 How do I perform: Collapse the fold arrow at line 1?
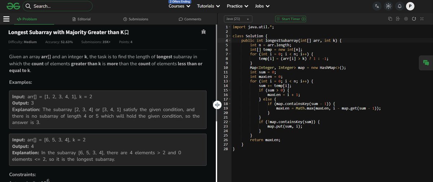pyautogui.click(x=229, y=27)
